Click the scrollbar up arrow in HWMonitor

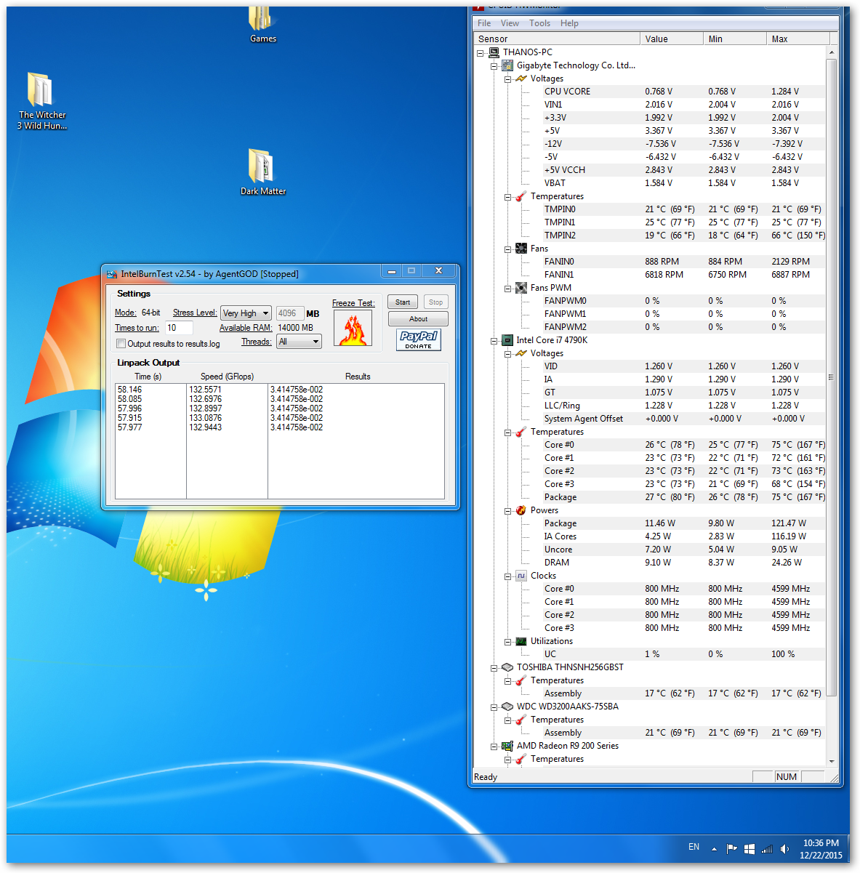831,52
